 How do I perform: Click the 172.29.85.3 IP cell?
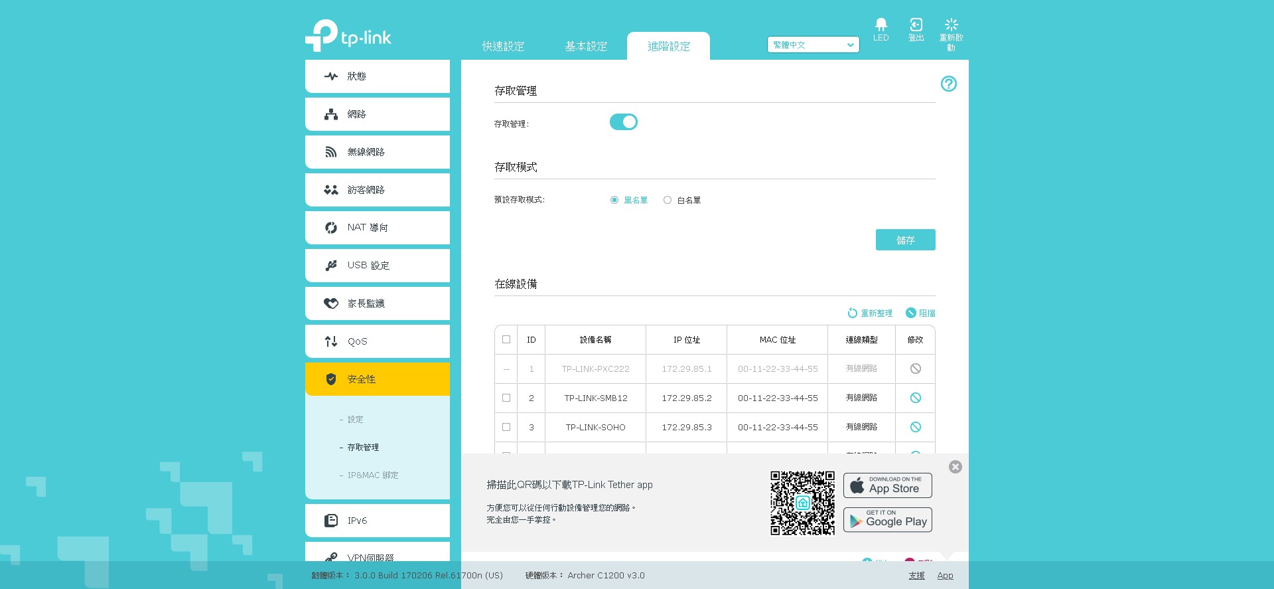pos(687,427)
